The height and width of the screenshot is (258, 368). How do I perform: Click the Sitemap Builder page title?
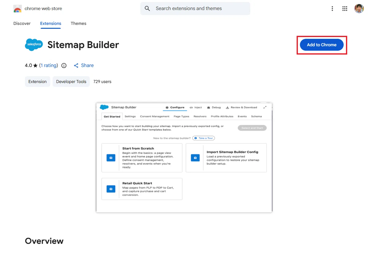(83, 45)
